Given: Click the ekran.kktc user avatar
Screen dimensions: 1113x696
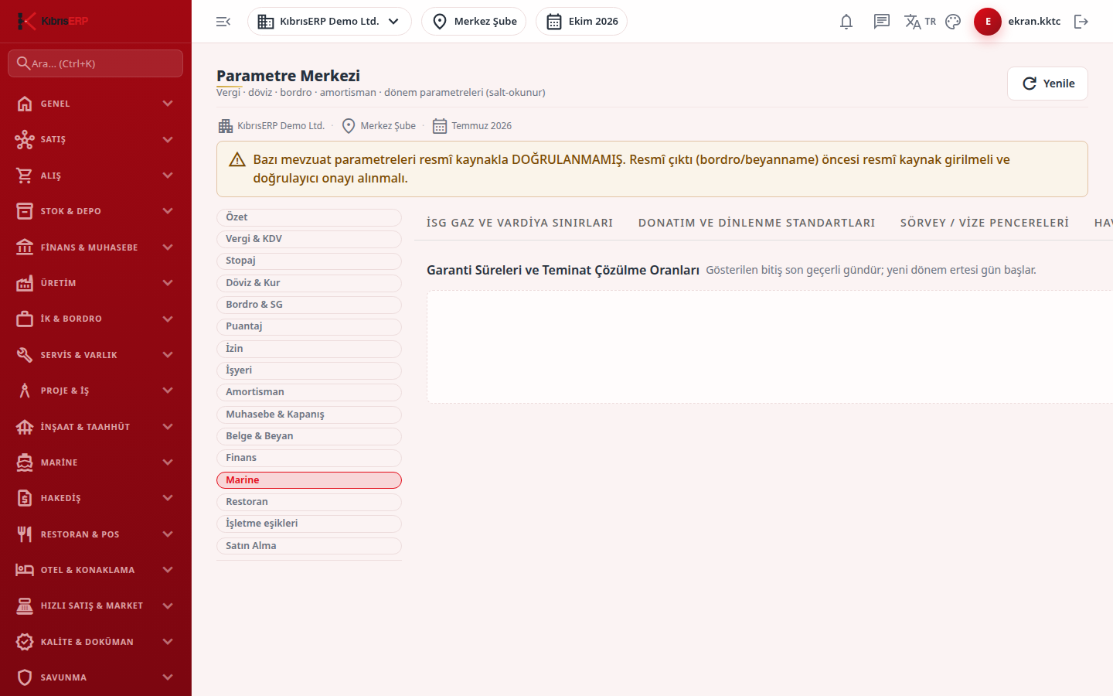Looking at the screenshot, I should [x=988, y=22].
